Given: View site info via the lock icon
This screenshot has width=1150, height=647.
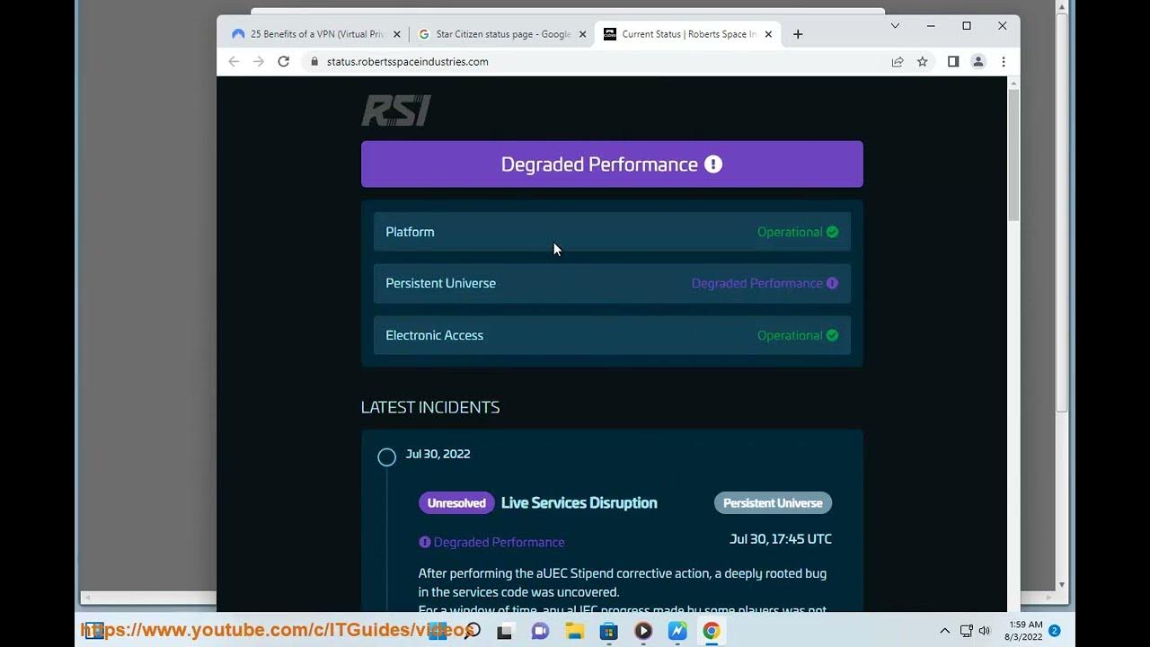Looking at the screenshot, I should [314, 62].
